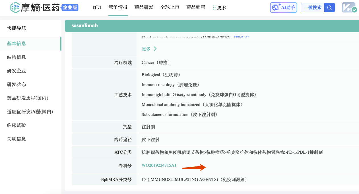
Task: Click the magnifier search icon
Action: coord(329,8)
